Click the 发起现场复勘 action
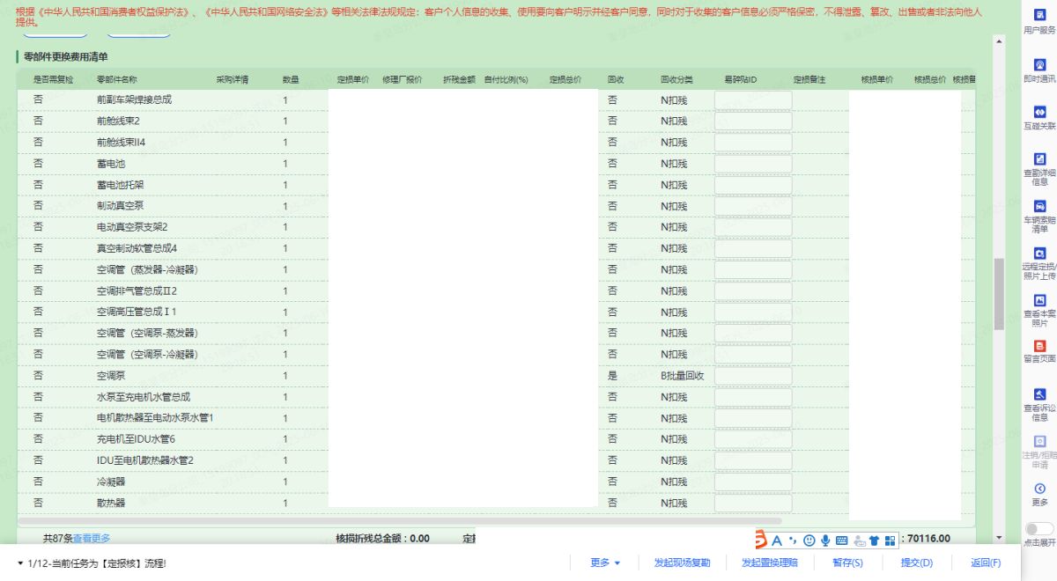Screen dimensions: 1057x581 coord(682,563)
